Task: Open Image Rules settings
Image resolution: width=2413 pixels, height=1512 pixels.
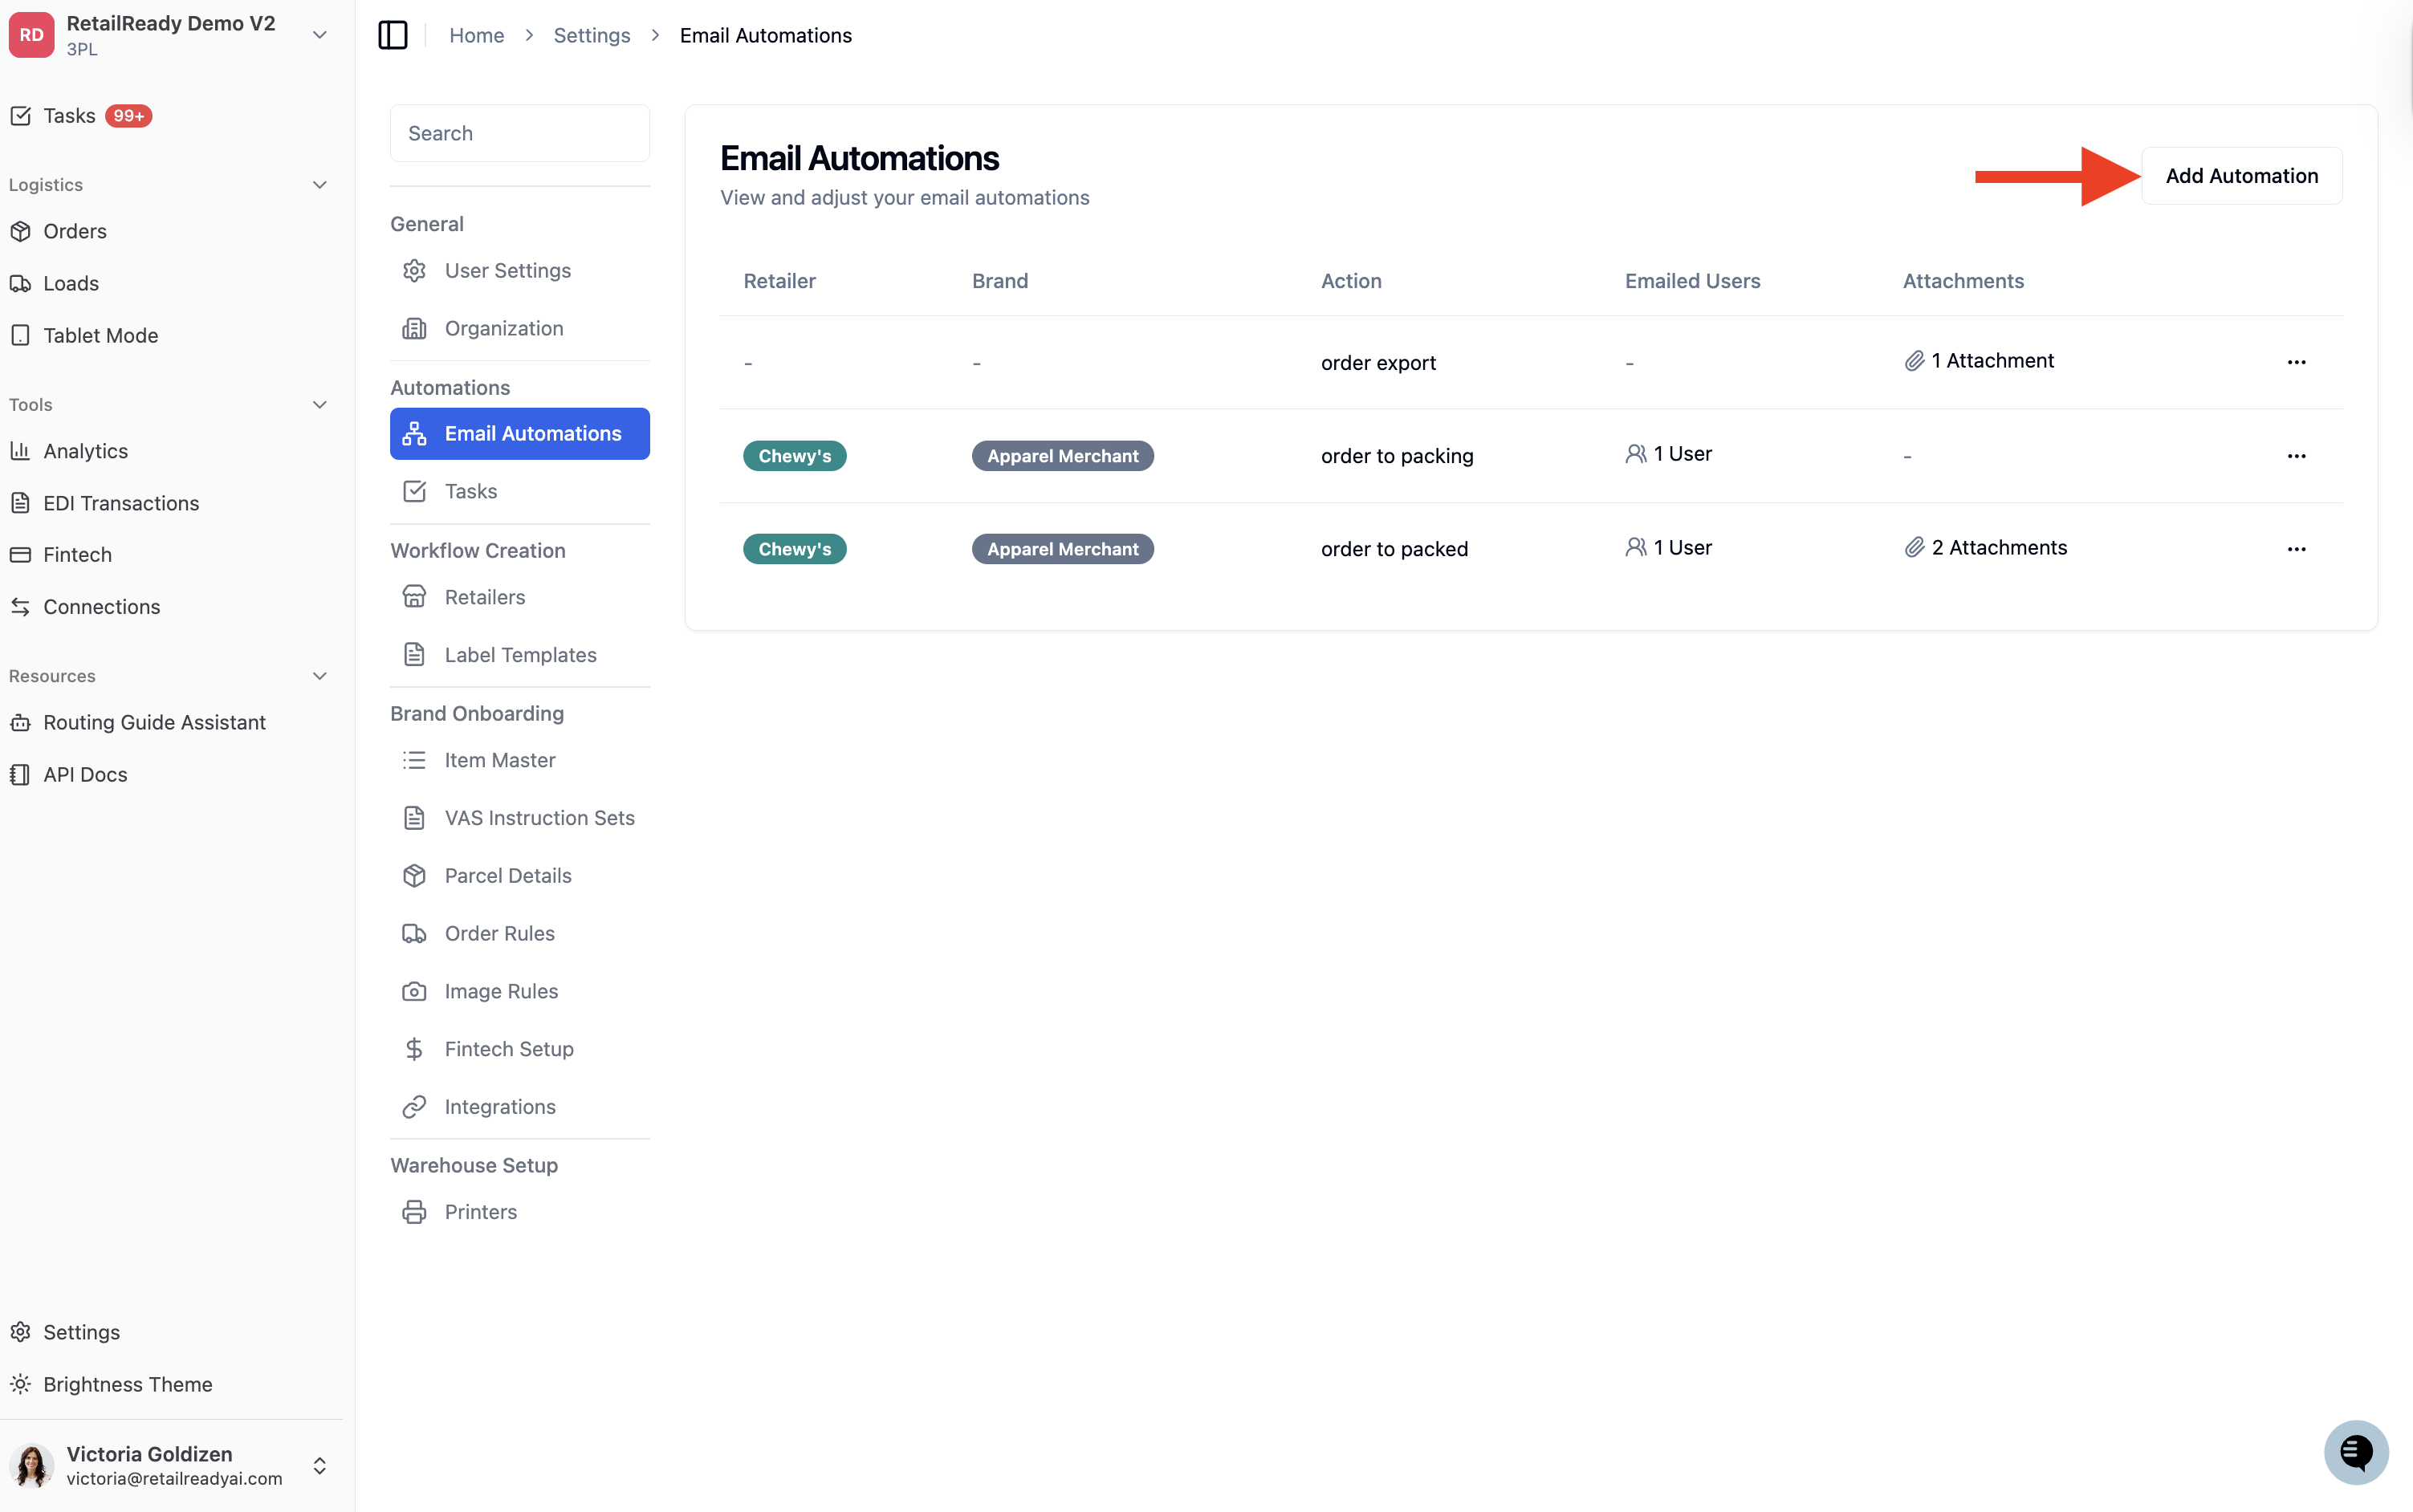Action: pos(501,991)
